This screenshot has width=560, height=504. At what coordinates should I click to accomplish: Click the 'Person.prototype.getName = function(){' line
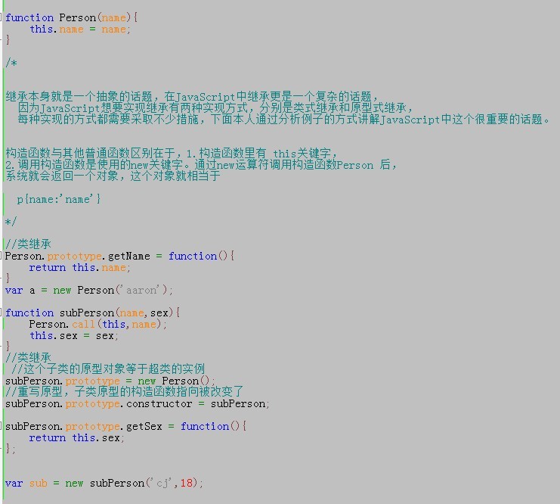point(119,256)
